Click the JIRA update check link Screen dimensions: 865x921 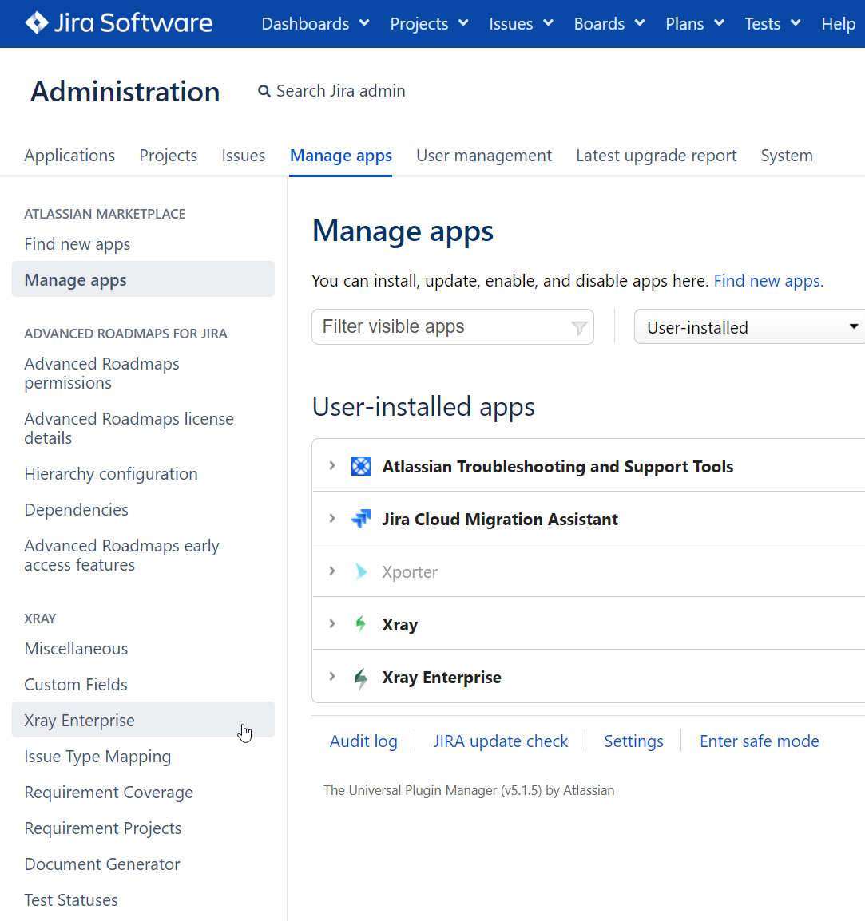pos(501,741)
